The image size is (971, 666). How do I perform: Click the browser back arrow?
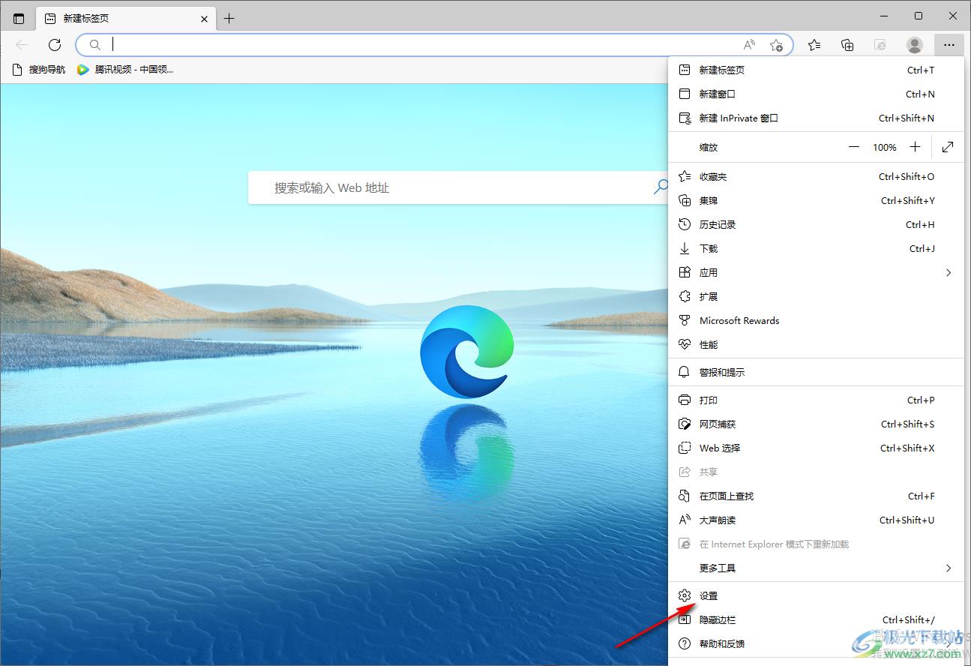pos(22,45)
